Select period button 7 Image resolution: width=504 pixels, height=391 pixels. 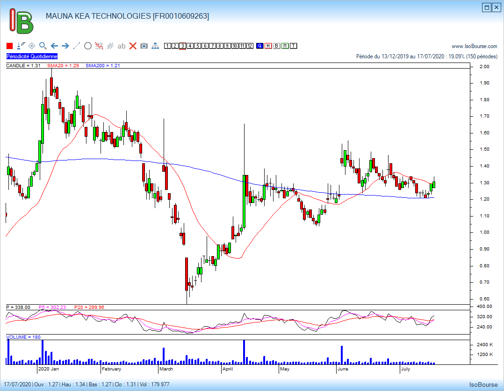tap(212, 46)
